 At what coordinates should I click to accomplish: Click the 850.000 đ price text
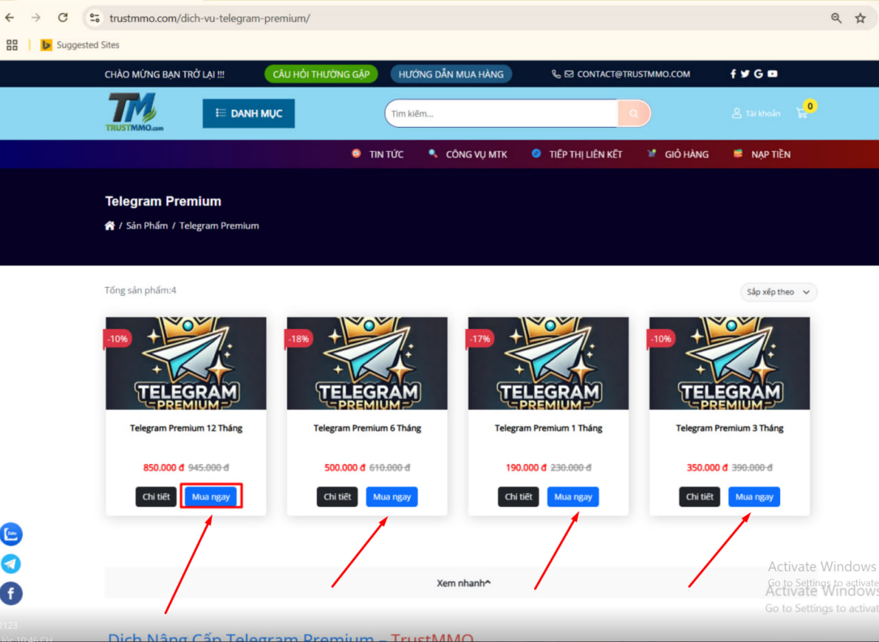[163, 468]
